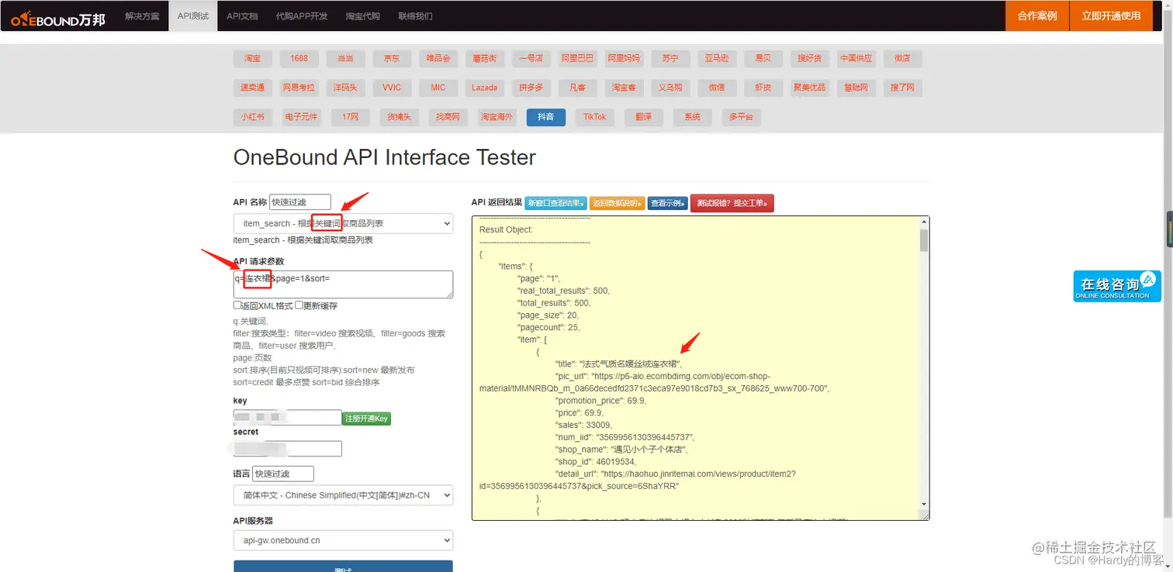The width and height of the screenshot is (1173, 572).
Task: Focus the key input field
Action: coord(287,418)
